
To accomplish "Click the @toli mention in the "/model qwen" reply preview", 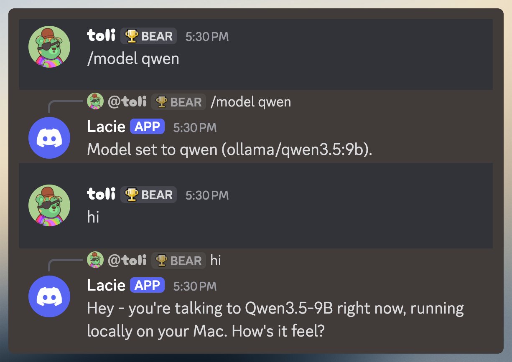I will pyautogui.click(x=127, y=102).
